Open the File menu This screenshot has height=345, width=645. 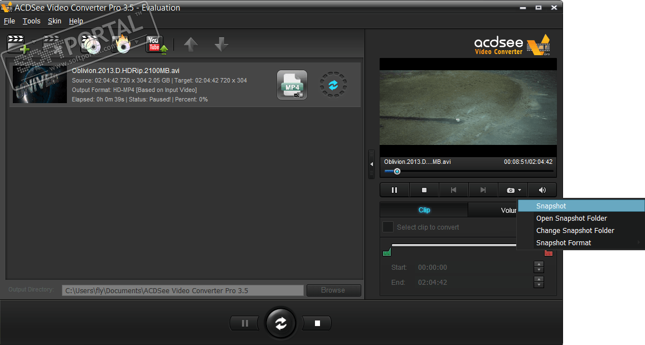[9, 21]
